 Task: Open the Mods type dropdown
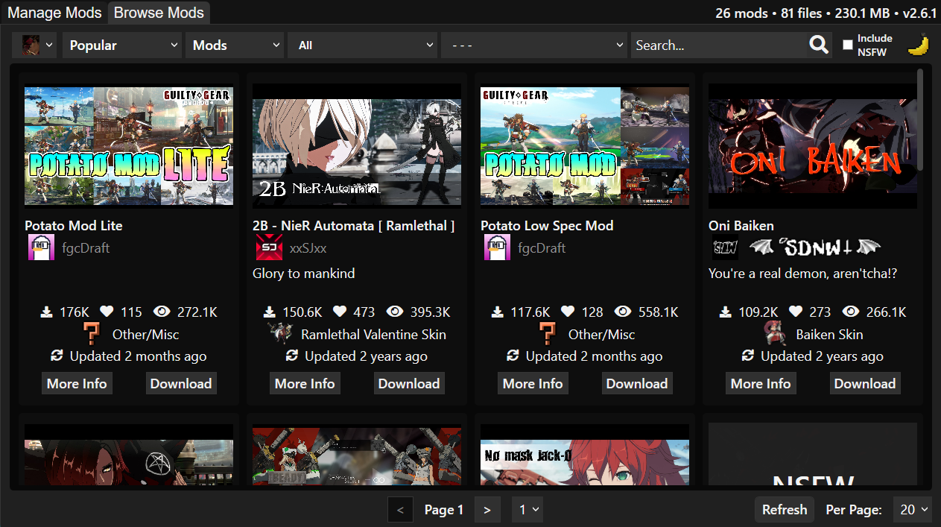234,45
